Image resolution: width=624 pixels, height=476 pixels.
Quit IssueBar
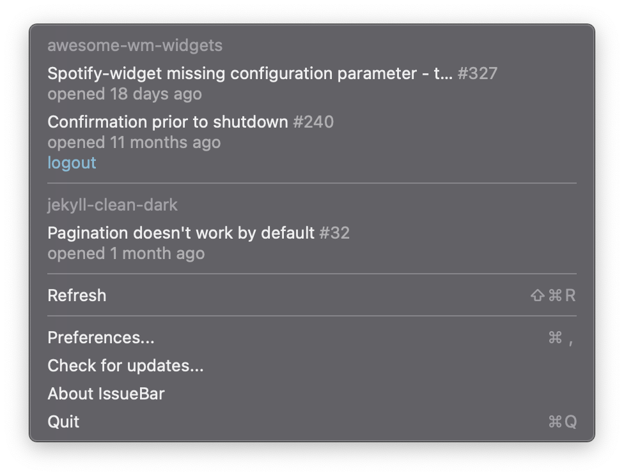(63, 421)
